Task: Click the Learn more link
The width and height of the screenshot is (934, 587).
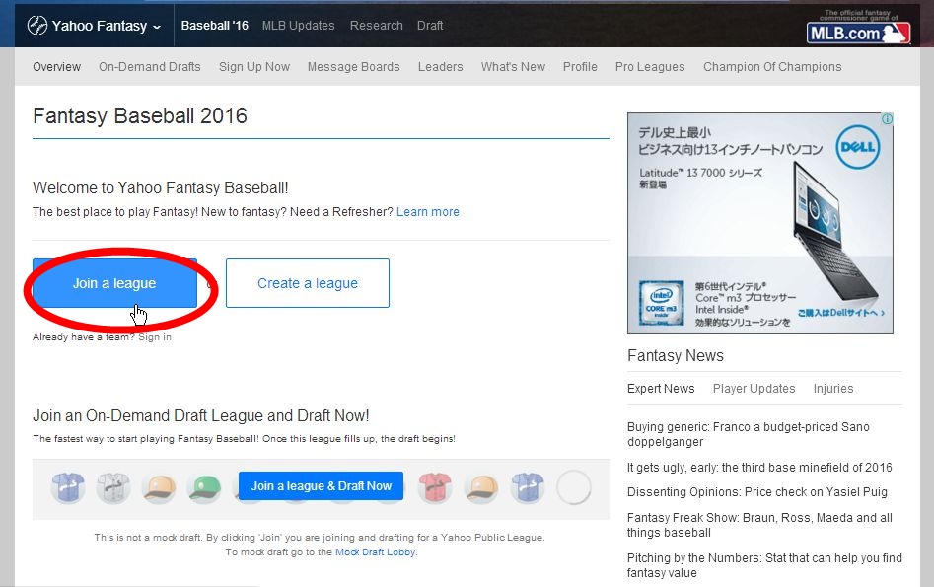Action: [428, 212]
